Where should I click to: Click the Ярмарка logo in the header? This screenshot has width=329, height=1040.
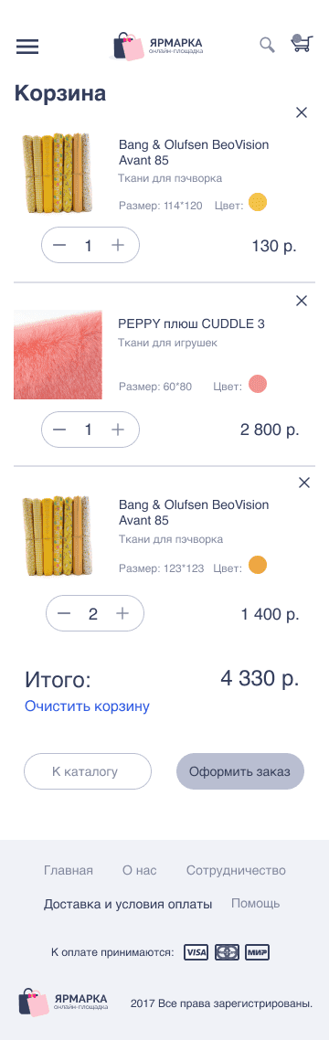click(158, 46)
